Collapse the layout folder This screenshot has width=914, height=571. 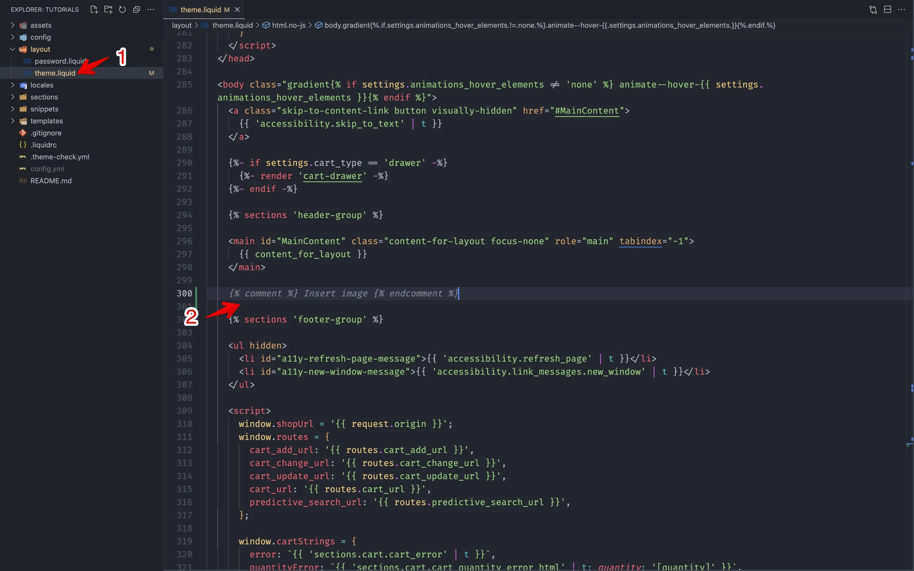tap(12, 49)
